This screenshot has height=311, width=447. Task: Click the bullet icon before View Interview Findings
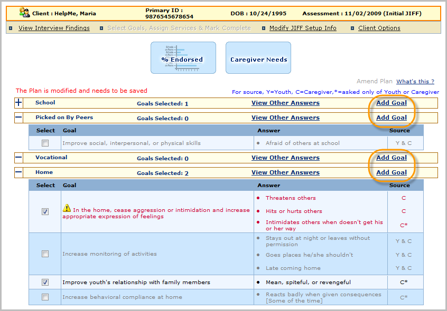(x=11, y=28)
